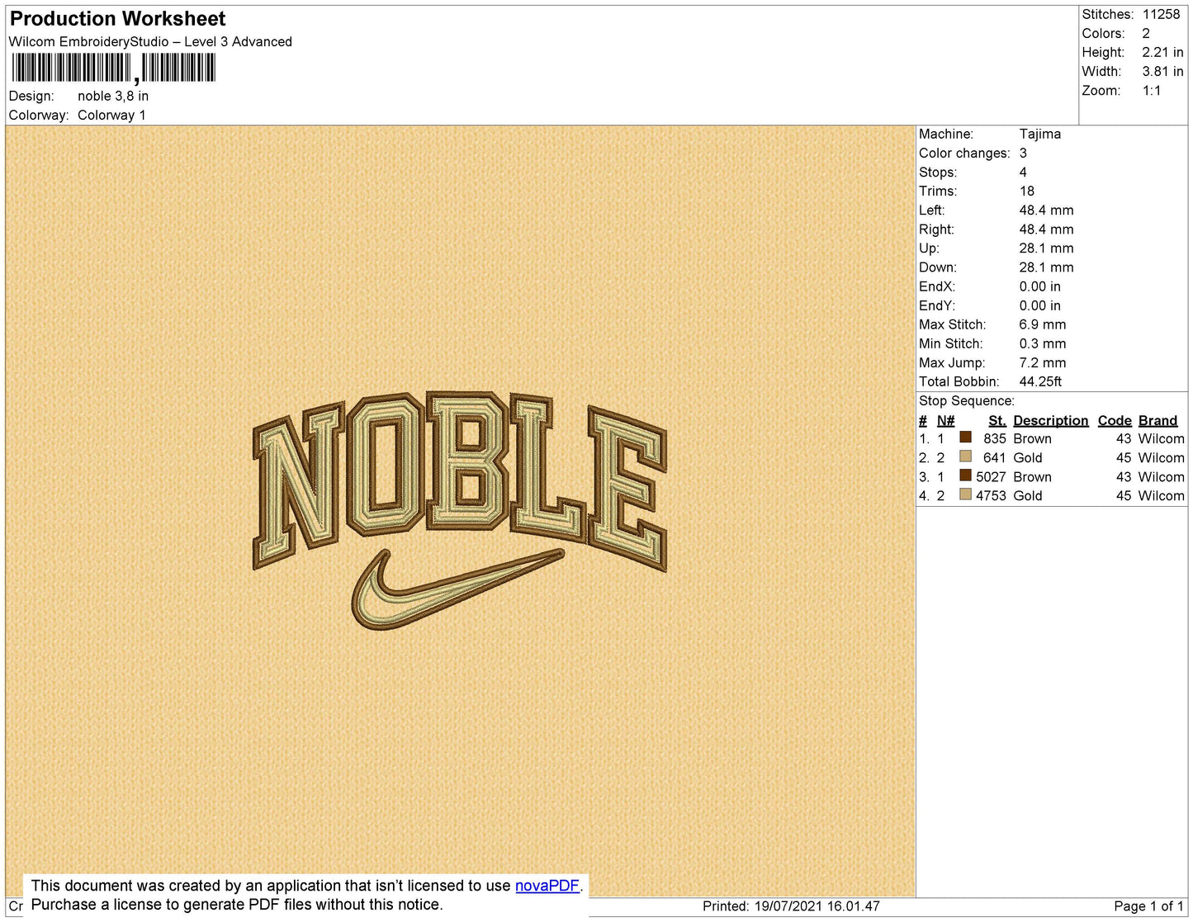
Task: Click the printed date 19/07/2021 16.01.47
Action: [817, 905]
